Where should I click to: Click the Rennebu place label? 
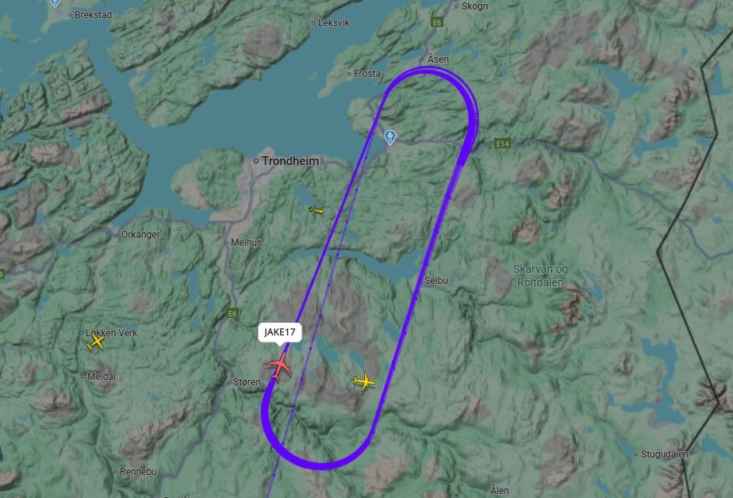coord(138,471)
